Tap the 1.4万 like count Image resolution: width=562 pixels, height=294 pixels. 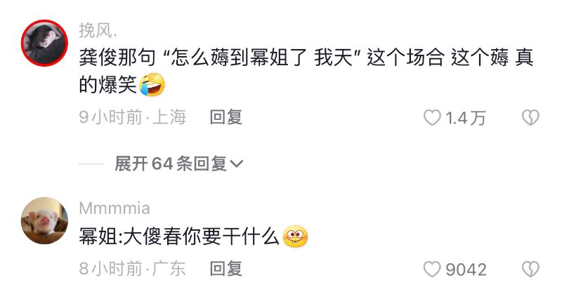click(x=465, y=118)
